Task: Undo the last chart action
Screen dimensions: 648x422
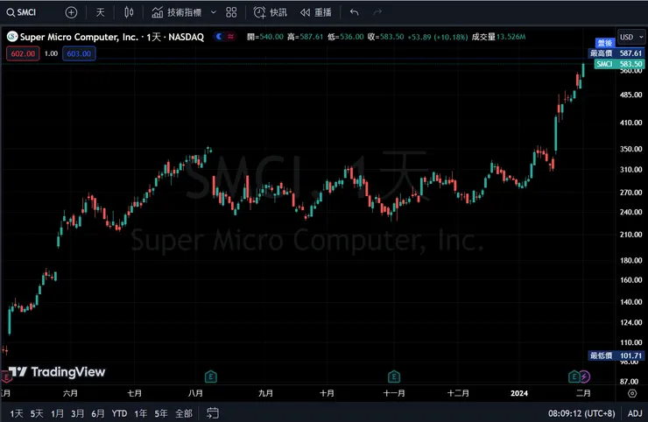Action: 354,12
